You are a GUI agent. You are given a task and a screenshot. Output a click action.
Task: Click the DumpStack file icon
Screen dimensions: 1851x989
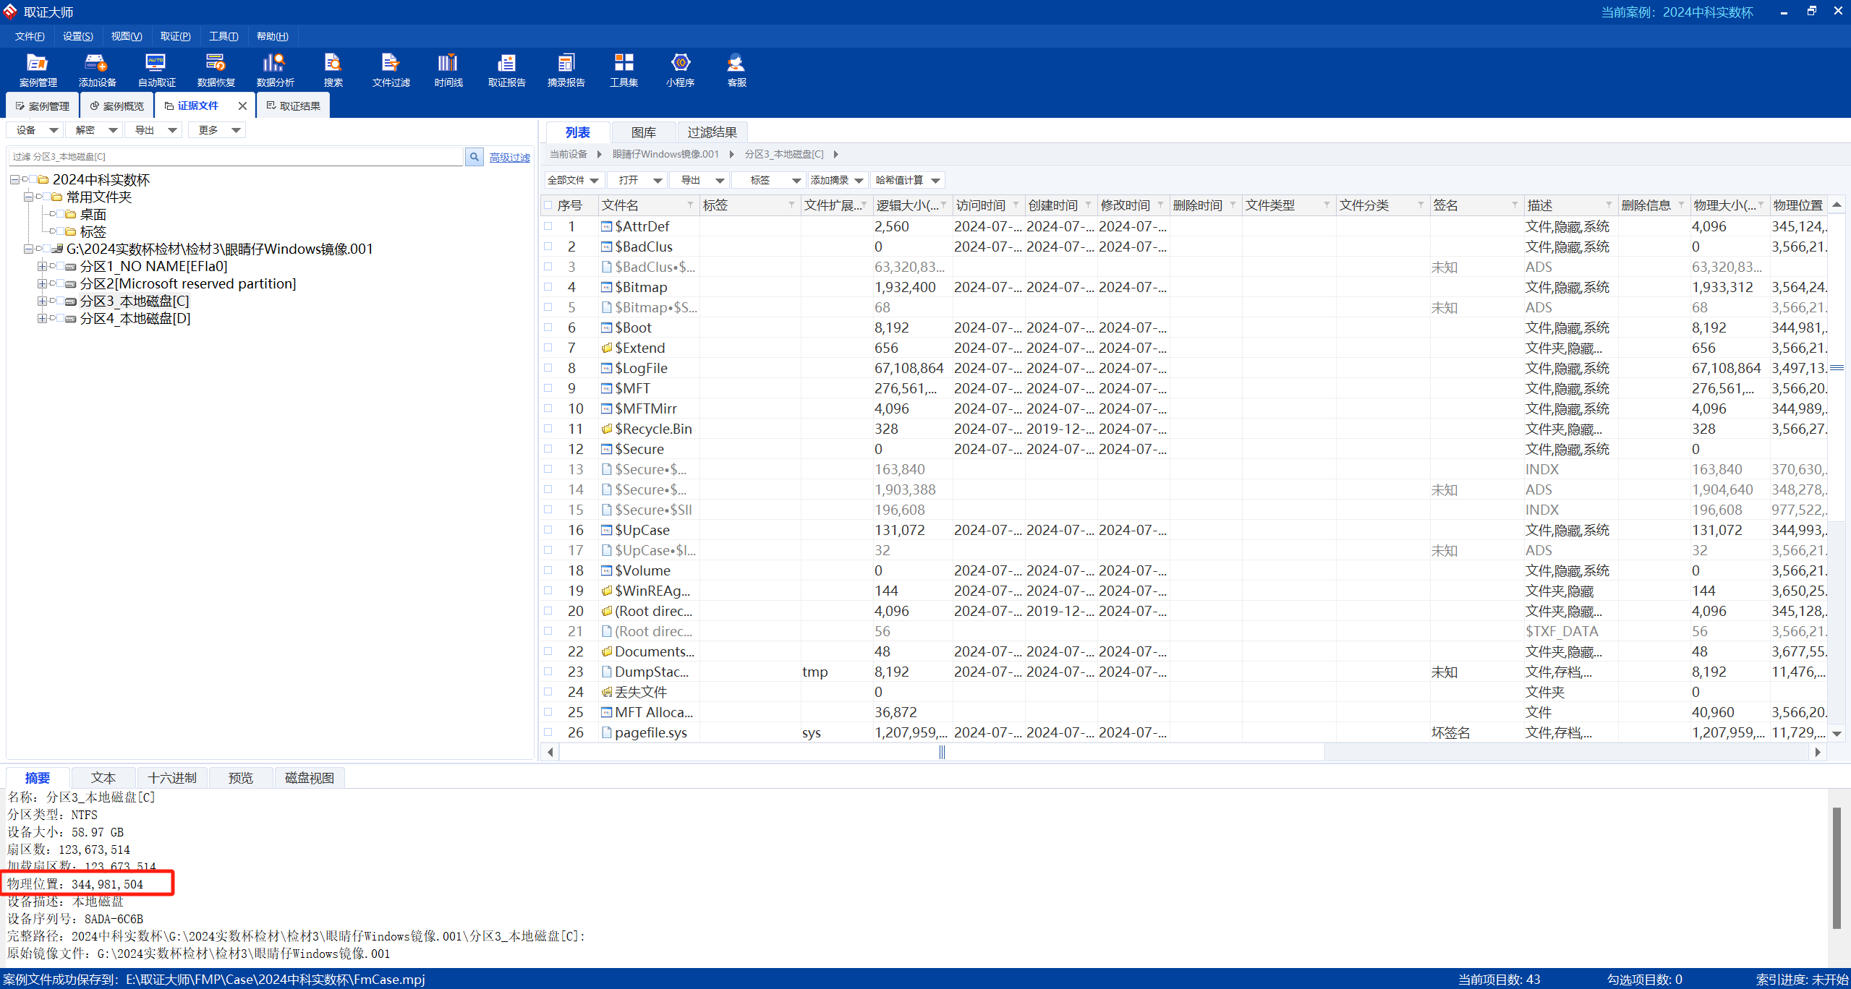pos(606,672)
